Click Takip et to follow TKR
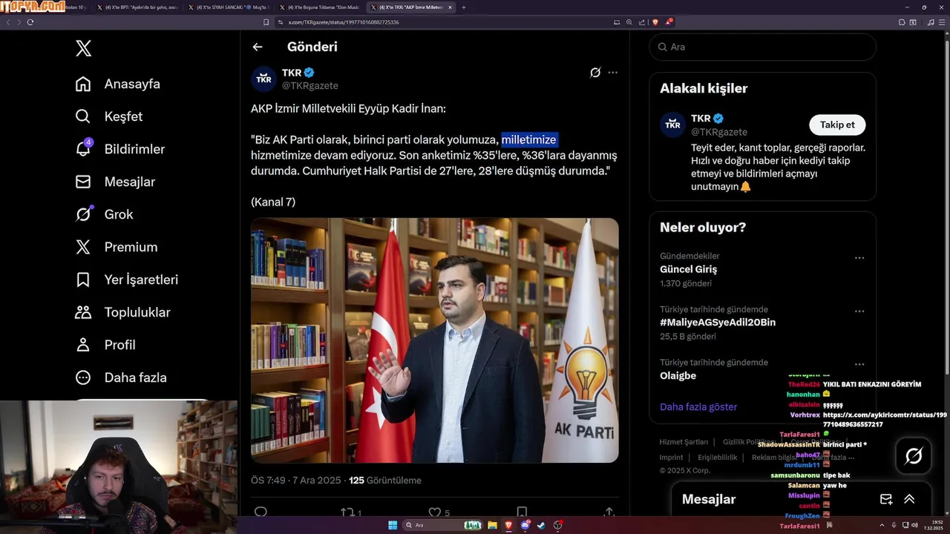 click(x=837, y=125)
